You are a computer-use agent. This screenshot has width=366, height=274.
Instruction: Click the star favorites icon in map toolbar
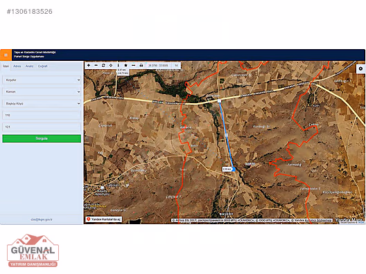pos(126,66)
